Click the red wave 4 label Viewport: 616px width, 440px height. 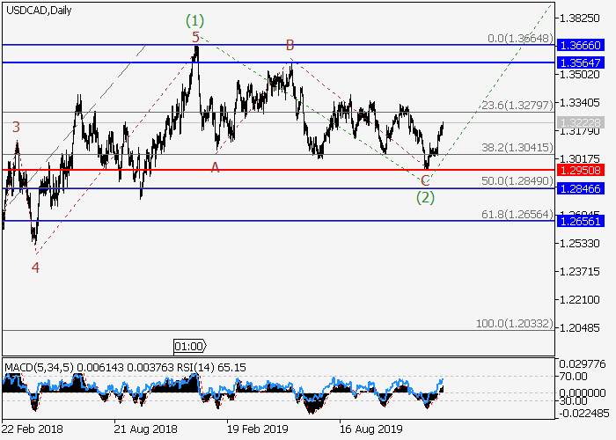[x=35, y=267]
